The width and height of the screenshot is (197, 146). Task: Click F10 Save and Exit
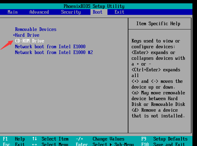(x=163, y=144)
